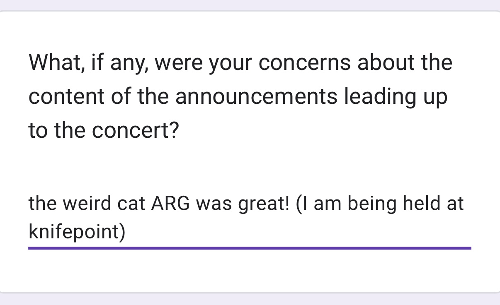This screenshot has width=500, height=305.
Task: Click empty space after "knifepoint)" in the answer
Action: click(x=290, y=233)
